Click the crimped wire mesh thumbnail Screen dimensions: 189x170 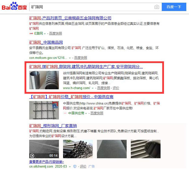(x=44, y=110)
